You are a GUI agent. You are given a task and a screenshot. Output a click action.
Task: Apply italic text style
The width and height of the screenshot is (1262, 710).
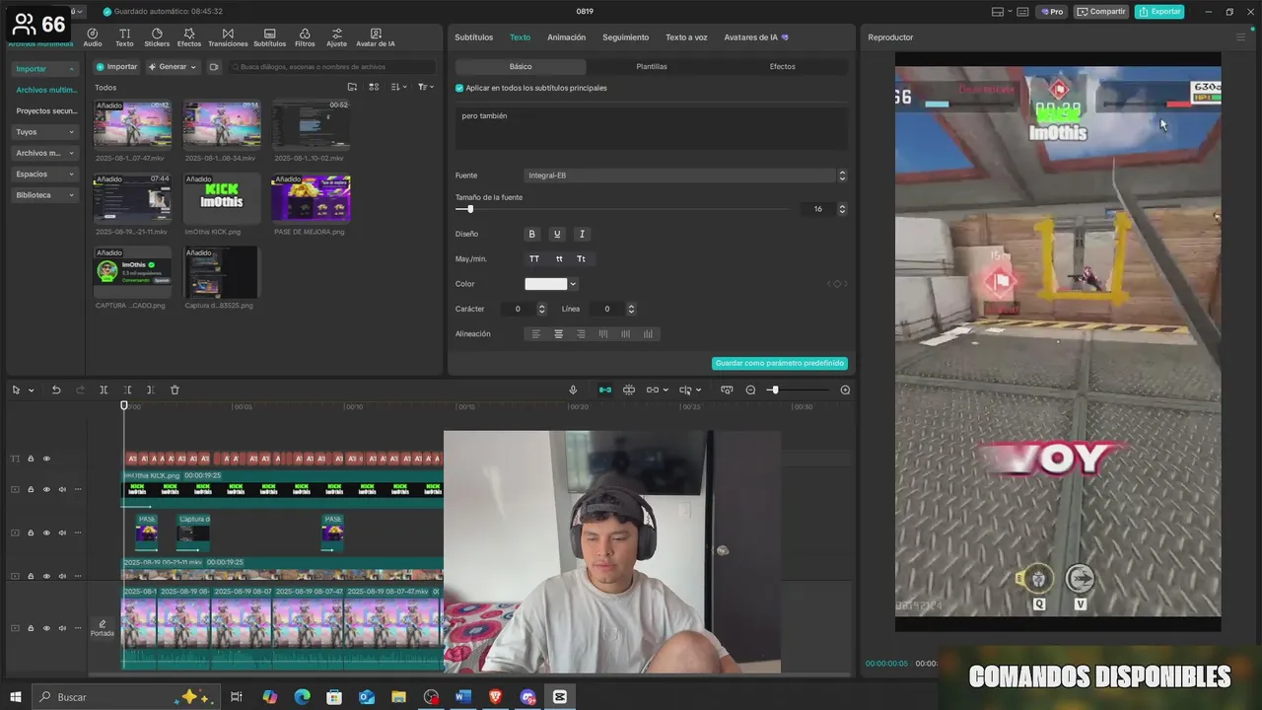[582, 235]
